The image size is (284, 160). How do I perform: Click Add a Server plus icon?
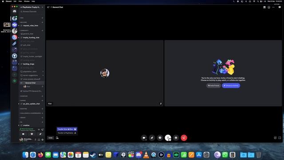pyautogui.click(x=15, y=75)
